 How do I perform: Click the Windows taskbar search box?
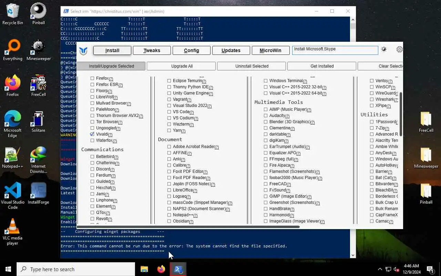pyautogui.click(x=76, y=269)
